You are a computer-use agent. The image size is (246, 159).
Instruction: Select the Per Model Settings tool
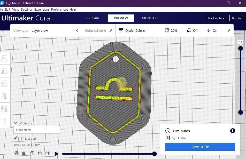click(4, 109)
